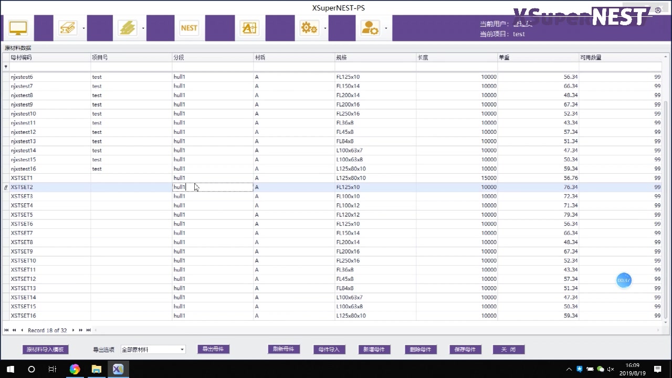
Task: Click the volume icon in system tray
Action: (x=610, y=370)
